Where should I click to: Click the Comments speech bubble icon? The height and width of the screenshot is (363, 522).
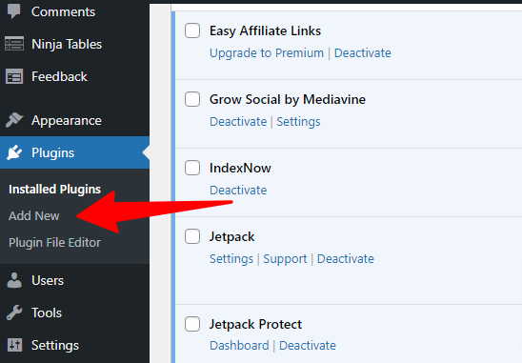(x=14, y=11)
